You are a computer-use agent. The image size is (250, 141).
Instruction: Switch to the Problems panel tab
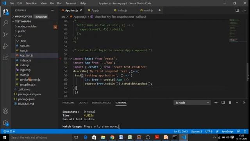click(x=68, y=103)
